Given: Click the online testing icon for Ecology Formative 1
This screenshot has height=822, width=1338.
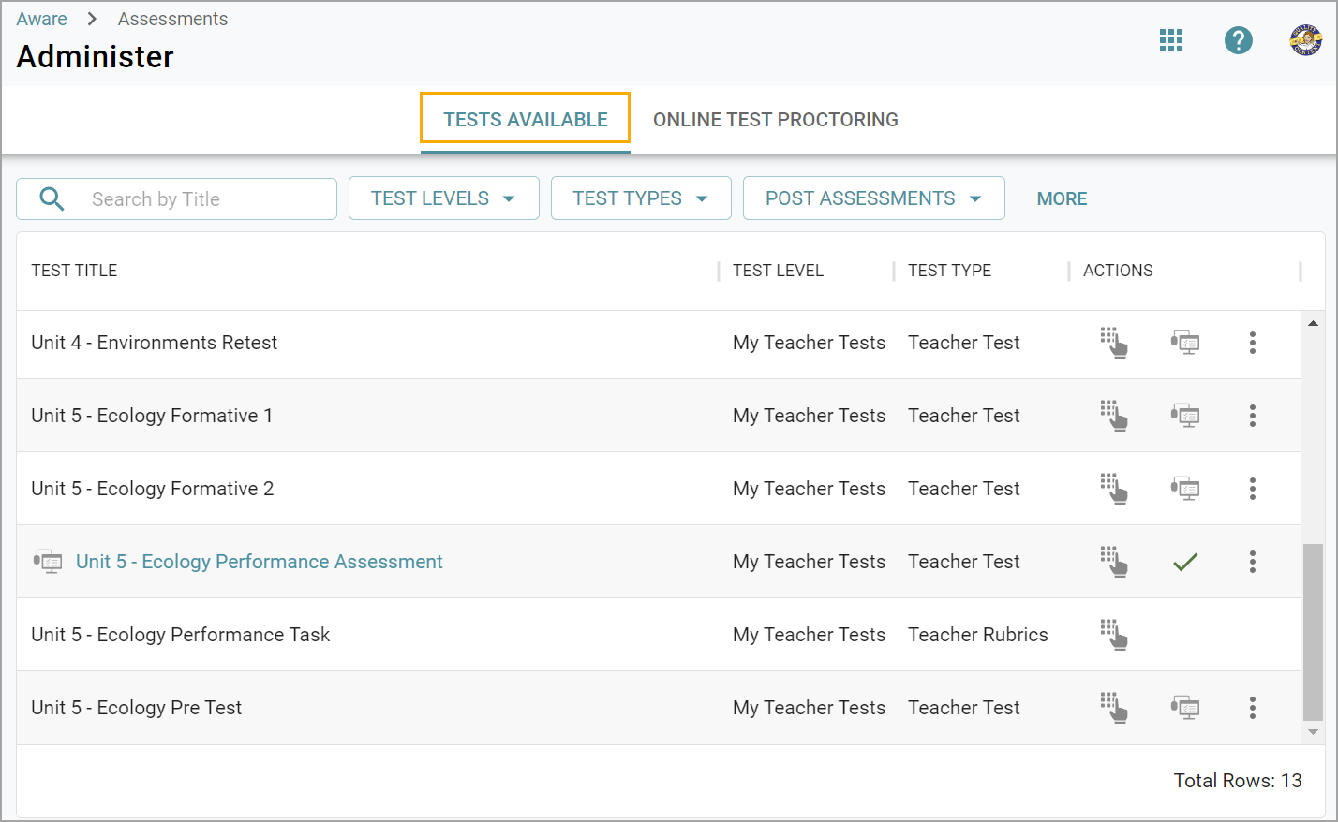Looking at the screenshot, I should 1185,416.
